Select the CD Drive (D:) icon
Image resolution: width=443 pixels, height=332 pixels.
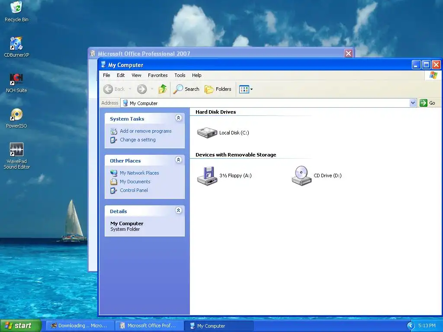tap(302, 176)
